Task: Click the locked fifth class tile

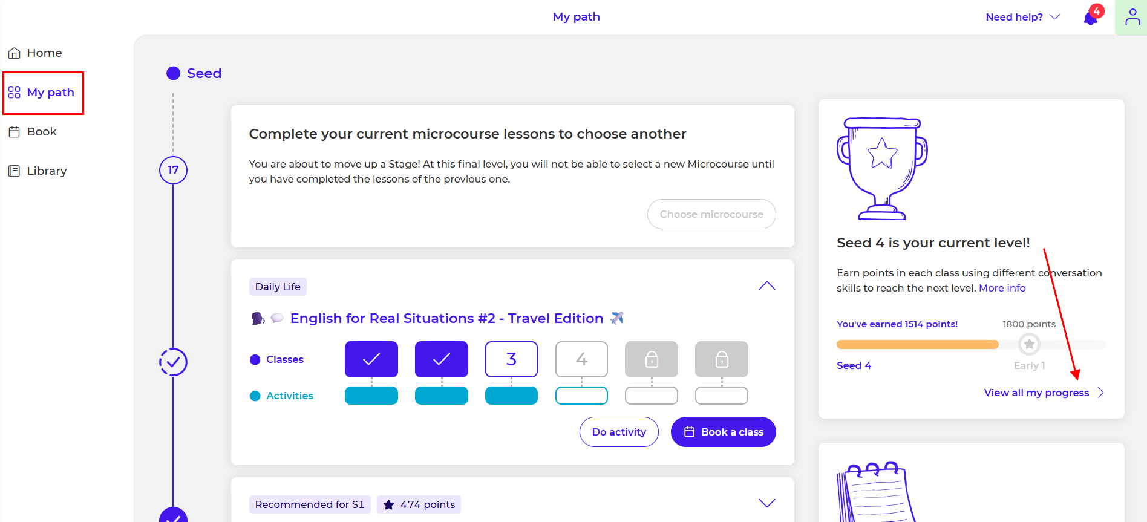Action: 652,359
